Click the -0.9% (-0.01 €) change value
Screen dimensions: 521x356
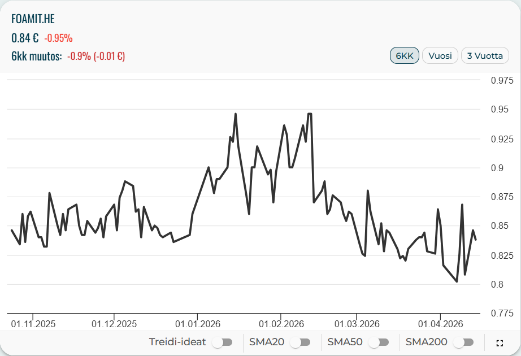[x=96, y=57]
